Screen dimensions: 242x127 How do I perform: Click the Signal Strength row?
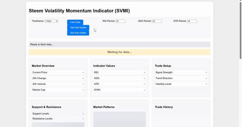(x=181, y=72)
